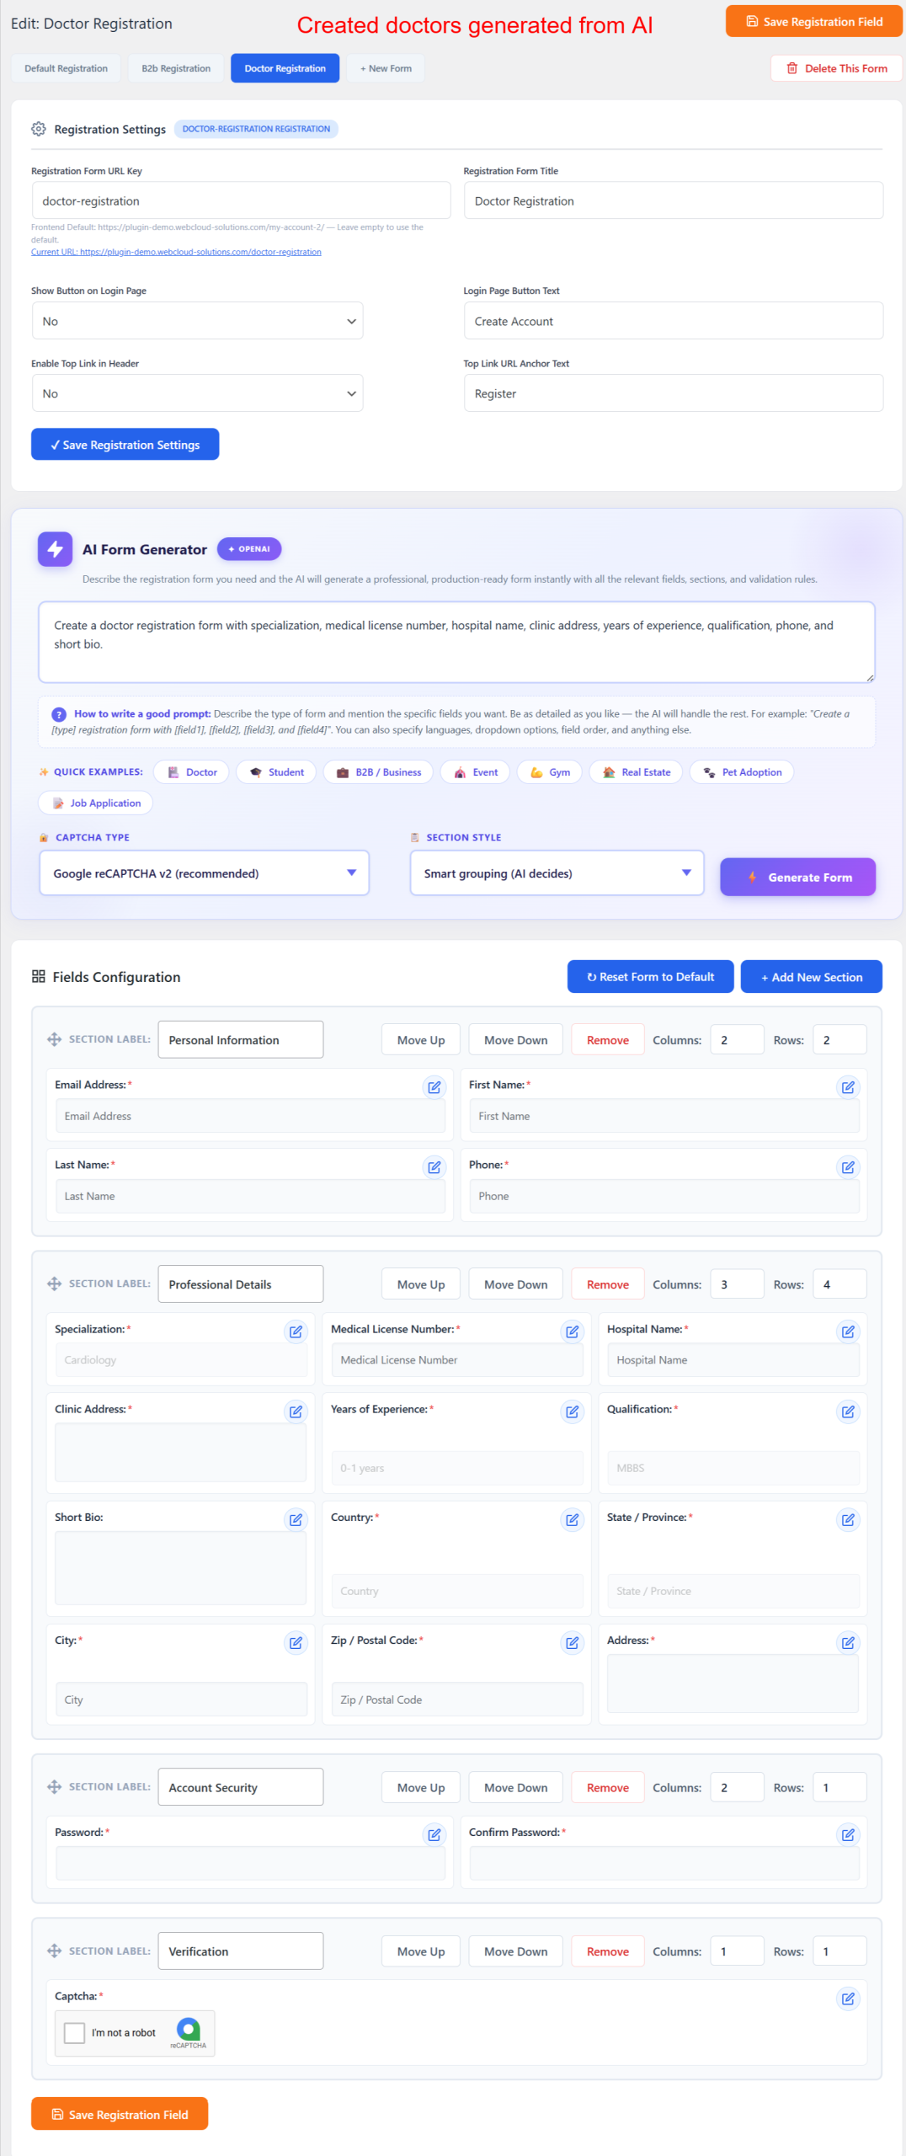Choose the Real Estate quick example
Image resolution: width=906 pixels, height=2156 pixels.
[x=636, y=772]
